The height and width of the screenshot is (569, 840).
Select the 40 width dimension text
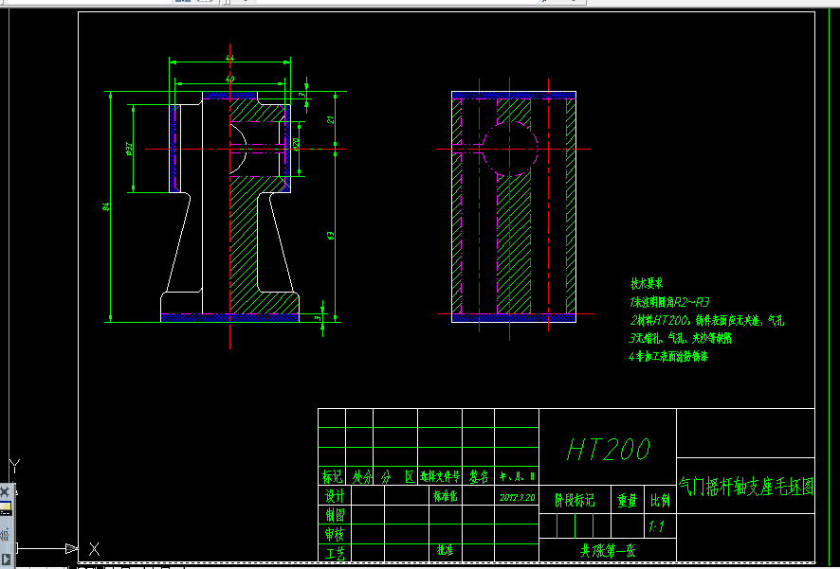(x=229, y=79)
